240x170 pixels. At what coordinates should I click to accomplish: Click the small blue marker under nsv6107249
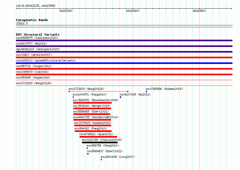[121, 97]
